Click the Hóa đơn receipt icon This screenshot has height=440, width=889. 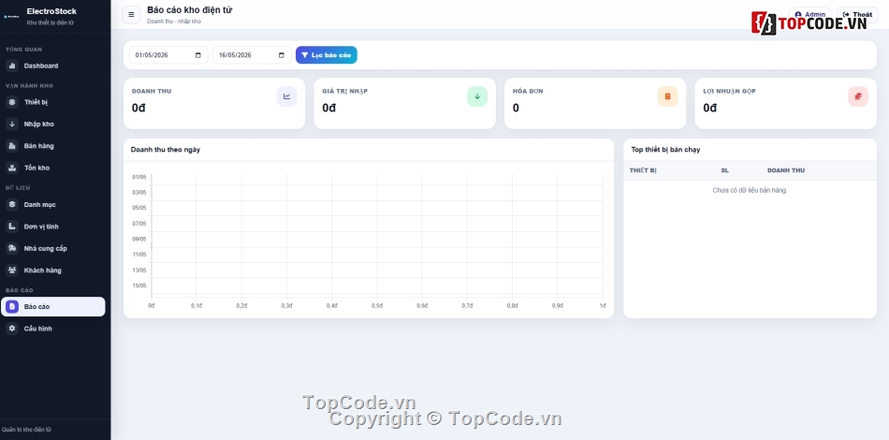click(x=668, y=96)
